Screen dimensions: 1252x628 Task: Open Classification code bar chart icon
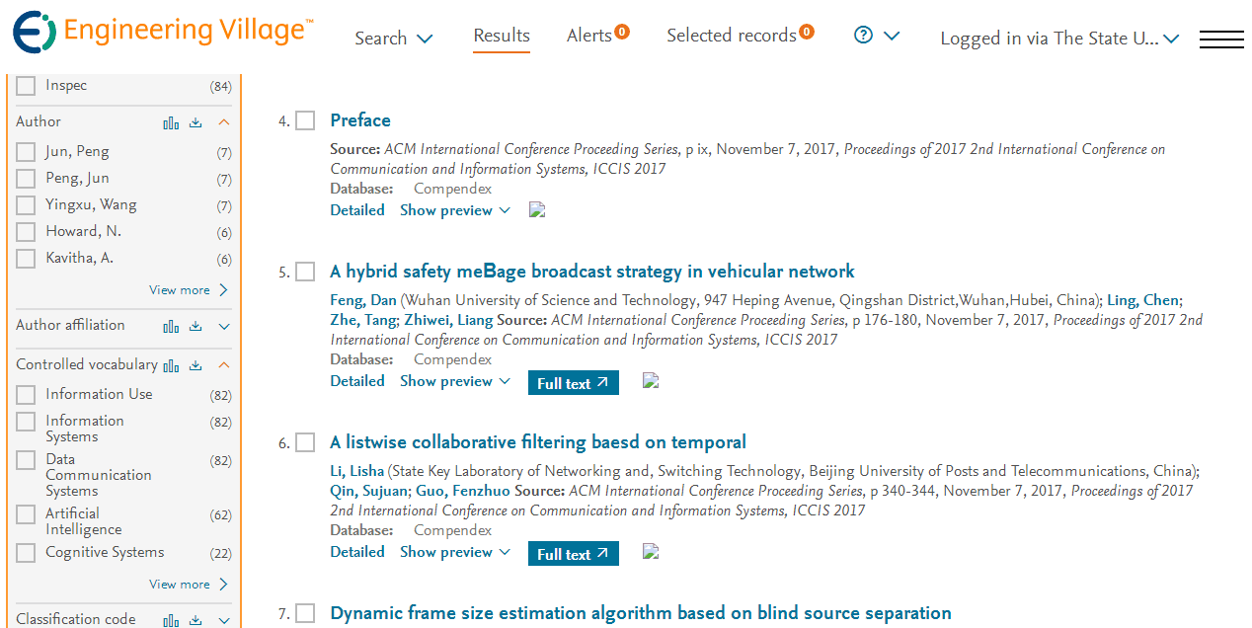172,620
